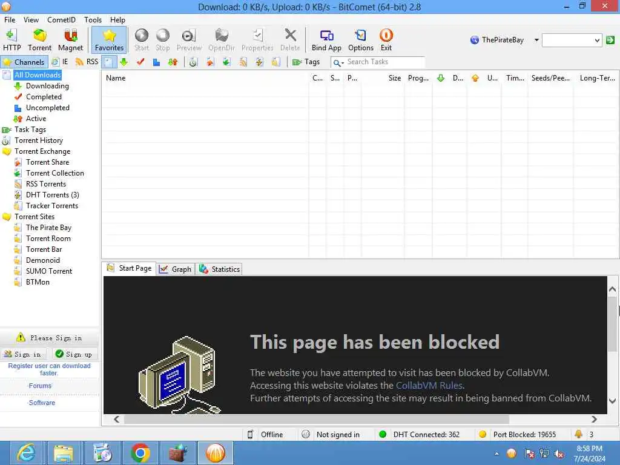The image size is (620, 465).
Task: Click DHT Torrents lightning icon in second toolbar
Action: tap(259, 62)
